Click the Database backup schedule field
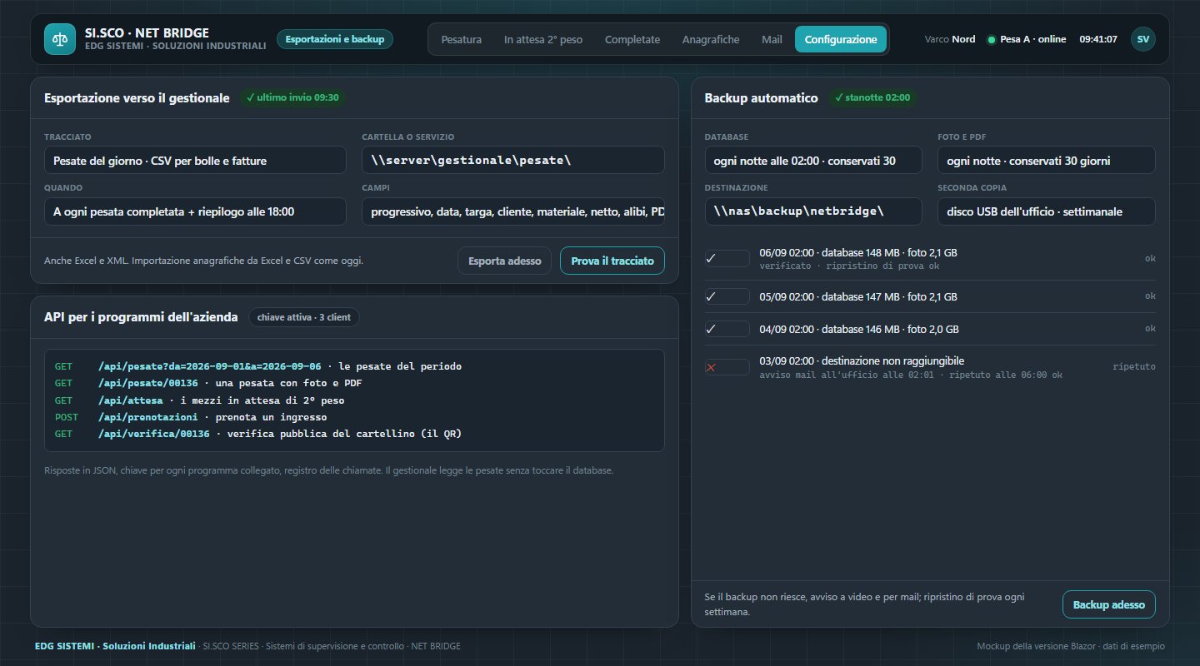Image resolution: width=1200 pixels, height=666 pixels. (813, 160)
